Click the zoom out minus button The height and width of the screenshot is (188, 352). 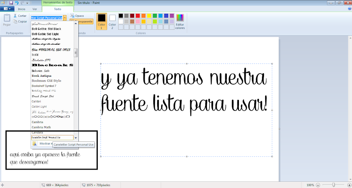pyautogui.click(x=318, y=185)
